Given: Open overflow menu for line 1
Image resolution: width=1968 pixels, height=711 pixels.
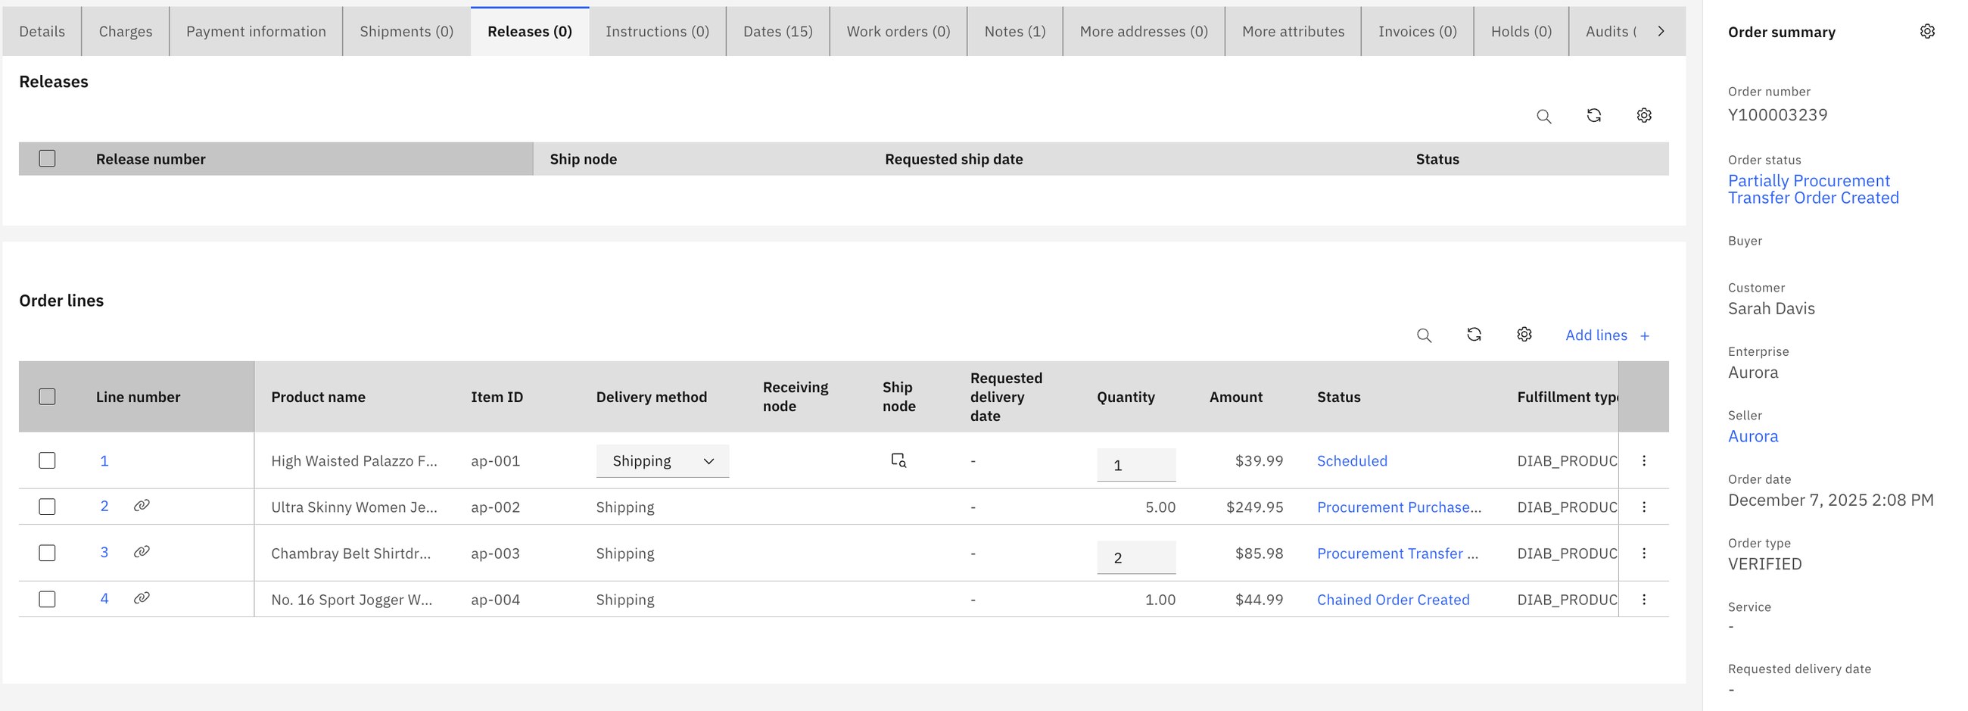Looking at the screenshot, I should [x=1644, y=460].
